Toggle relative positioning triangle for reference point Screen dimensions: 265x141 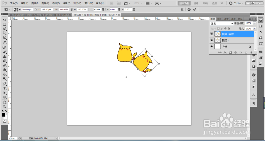[x=36, y=10]
